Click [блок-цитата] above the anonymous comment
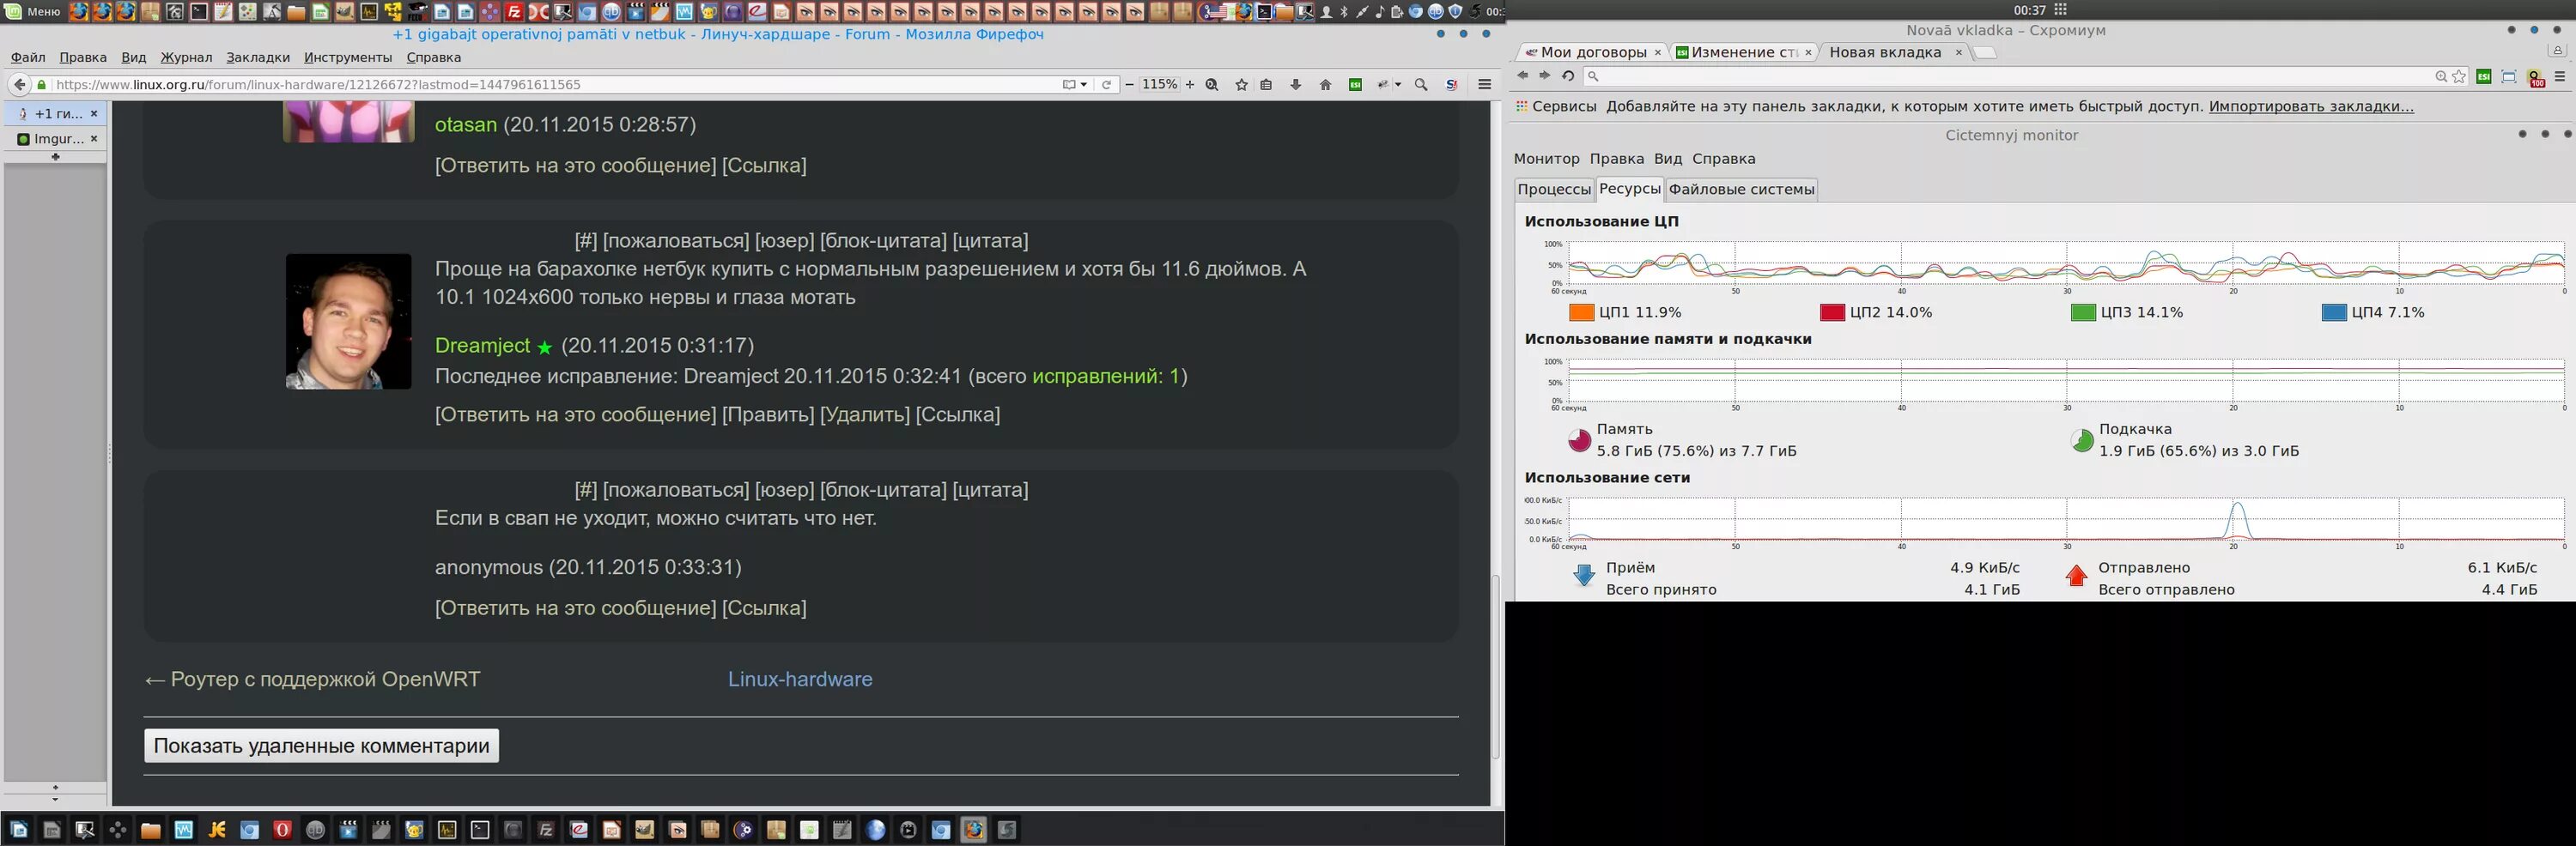The image size is (2576, 846). (883, 491)
